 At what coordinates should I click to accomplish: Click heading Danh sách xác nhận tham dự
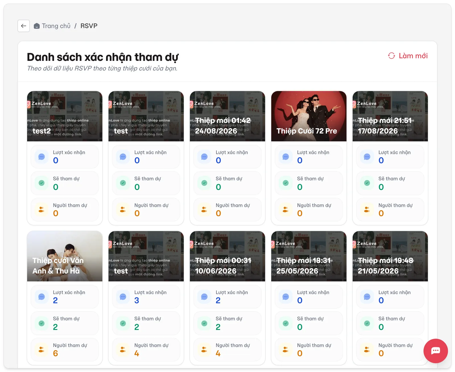click(103, 57)
